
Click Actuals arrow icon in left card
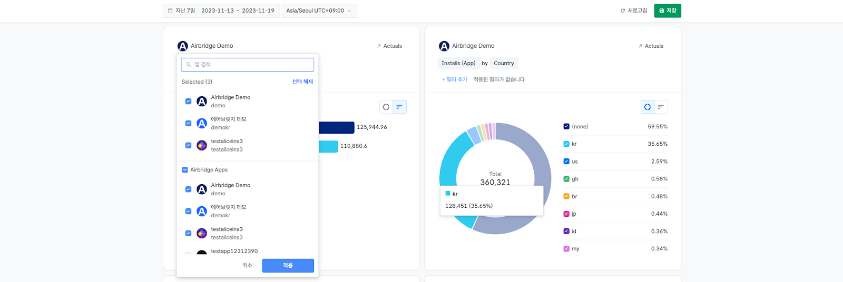tap(379, 46)
